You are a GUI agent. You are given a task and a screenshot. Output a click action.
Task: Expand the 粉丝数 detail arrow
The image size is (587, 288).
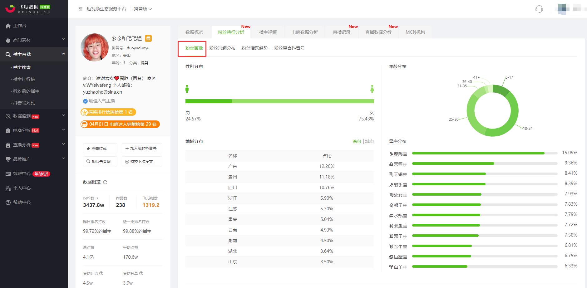[97, 198]
